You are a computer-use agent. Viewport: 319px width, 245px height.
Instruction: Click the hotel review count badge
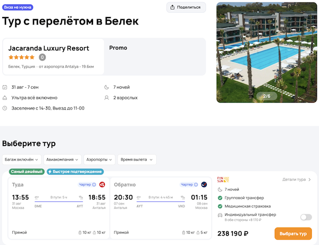point(42,57)
